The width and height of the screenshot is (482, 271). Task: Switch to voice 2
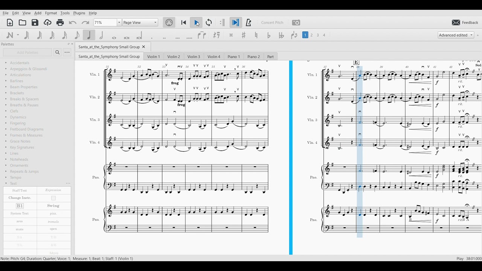click(311, 35)
